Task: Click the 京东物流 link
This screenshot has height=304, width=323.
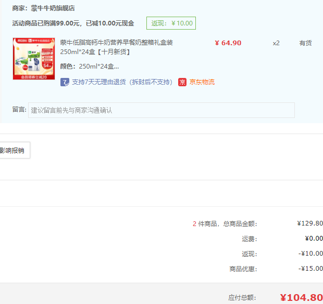Action: pos(202,82)
